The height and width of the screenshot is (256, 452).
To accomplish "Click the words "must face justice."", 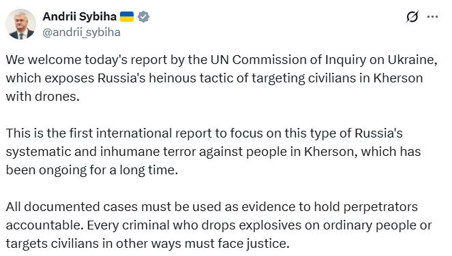I will tap(237, 244).
